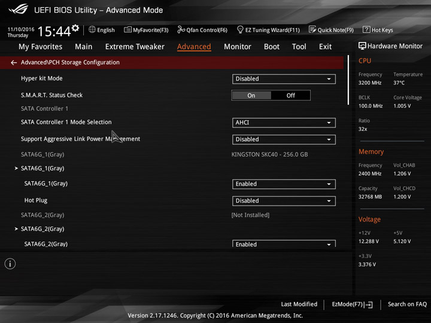Click the Hardware Monitor screen icon

point(362,46)
